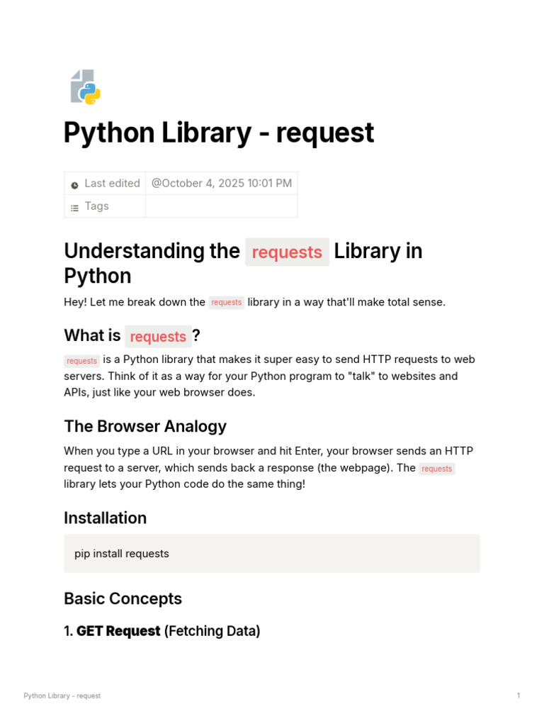
Task: Click the inline "requests" code starting the paragraph
Action: click(82, 361)
